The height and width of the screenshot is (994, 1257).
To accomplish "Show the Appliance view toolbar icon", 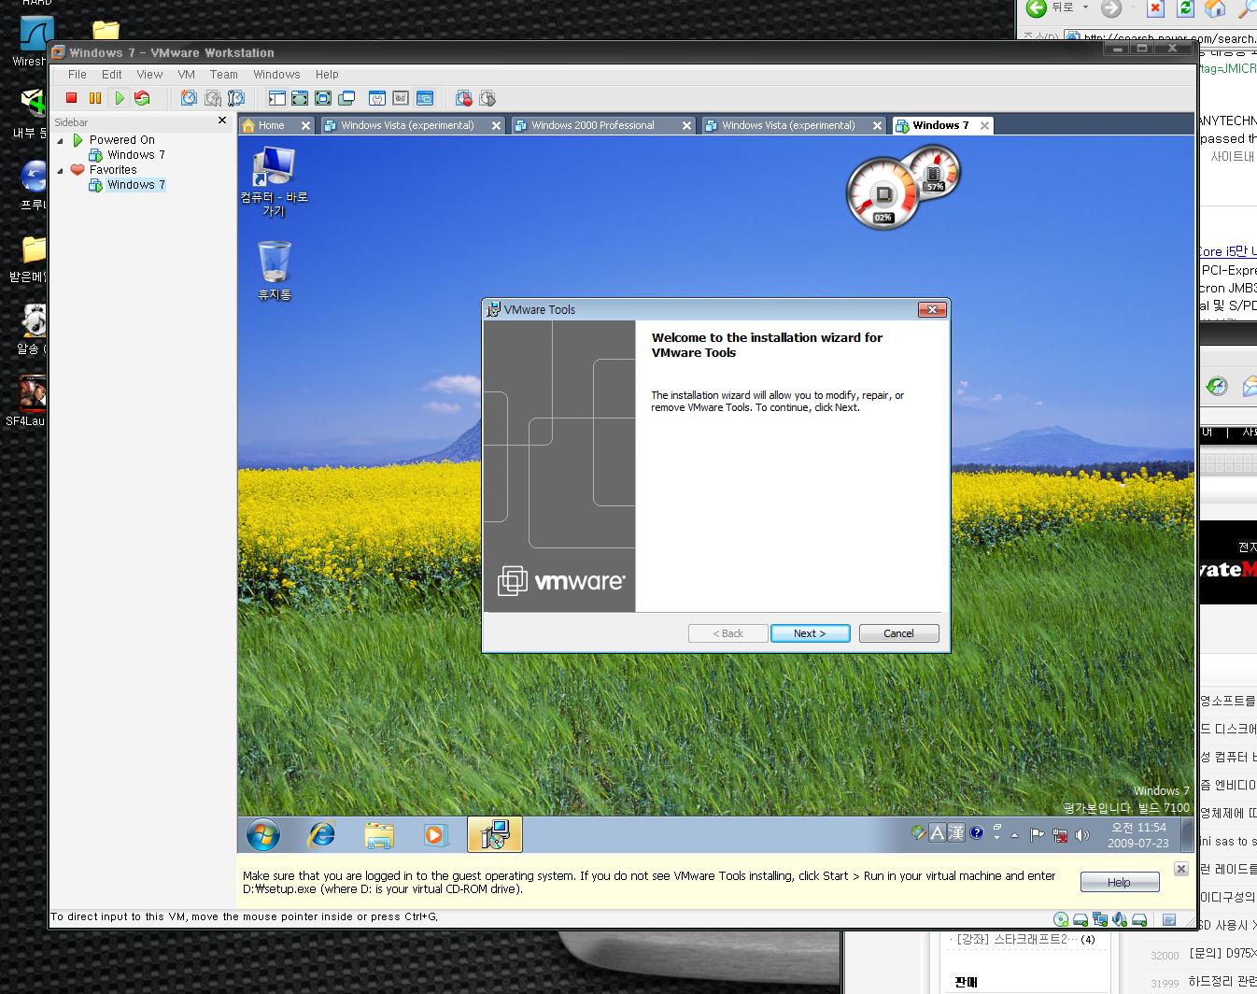I will 401,98.
